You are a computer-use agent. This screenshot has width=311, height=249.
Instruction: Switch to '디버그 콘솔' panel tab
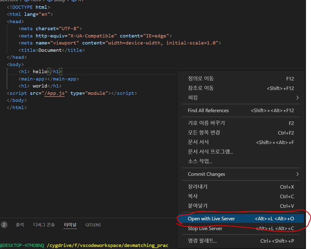click(x=44, y=225)
